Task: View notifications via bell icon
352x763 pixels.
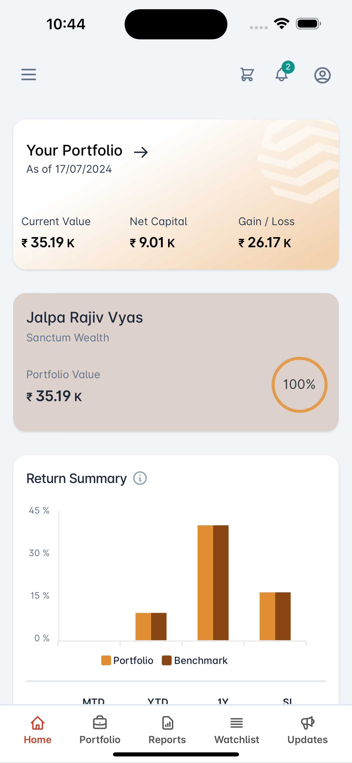Action: (x=282, y=75)
